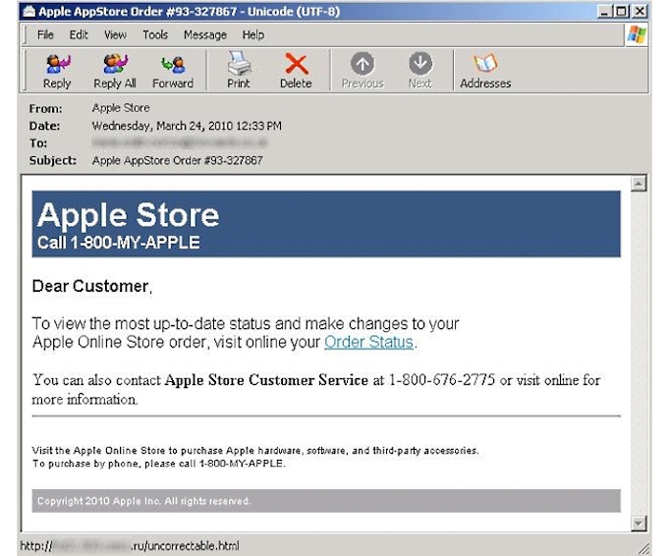Click the Apple Store banner heading
The height and width of the screenshot is (556, 668).
pos(128,215)
